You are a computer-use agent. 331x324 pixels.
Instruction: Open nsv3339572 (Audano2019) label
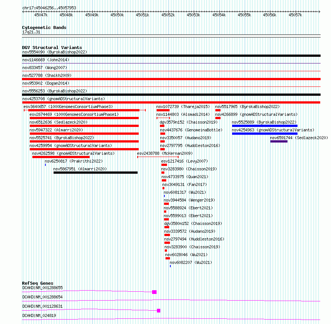pos(190,231)
